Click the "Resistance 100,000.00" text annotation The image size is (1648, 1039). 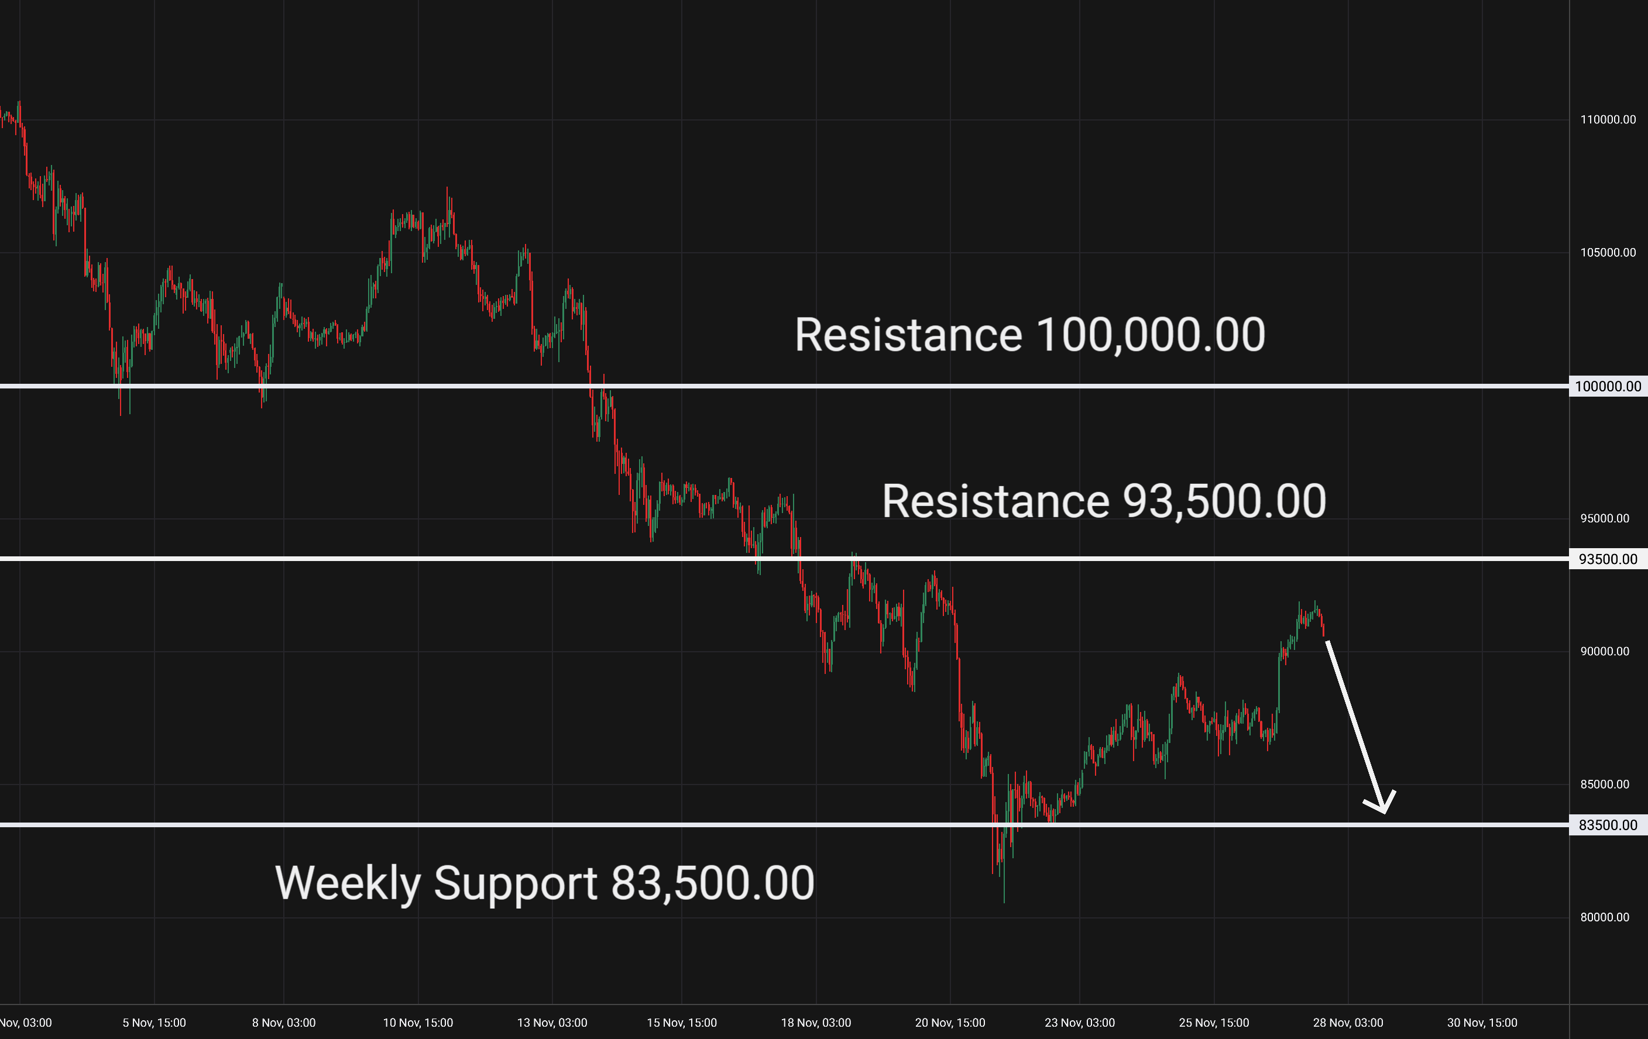point(1029,335)
